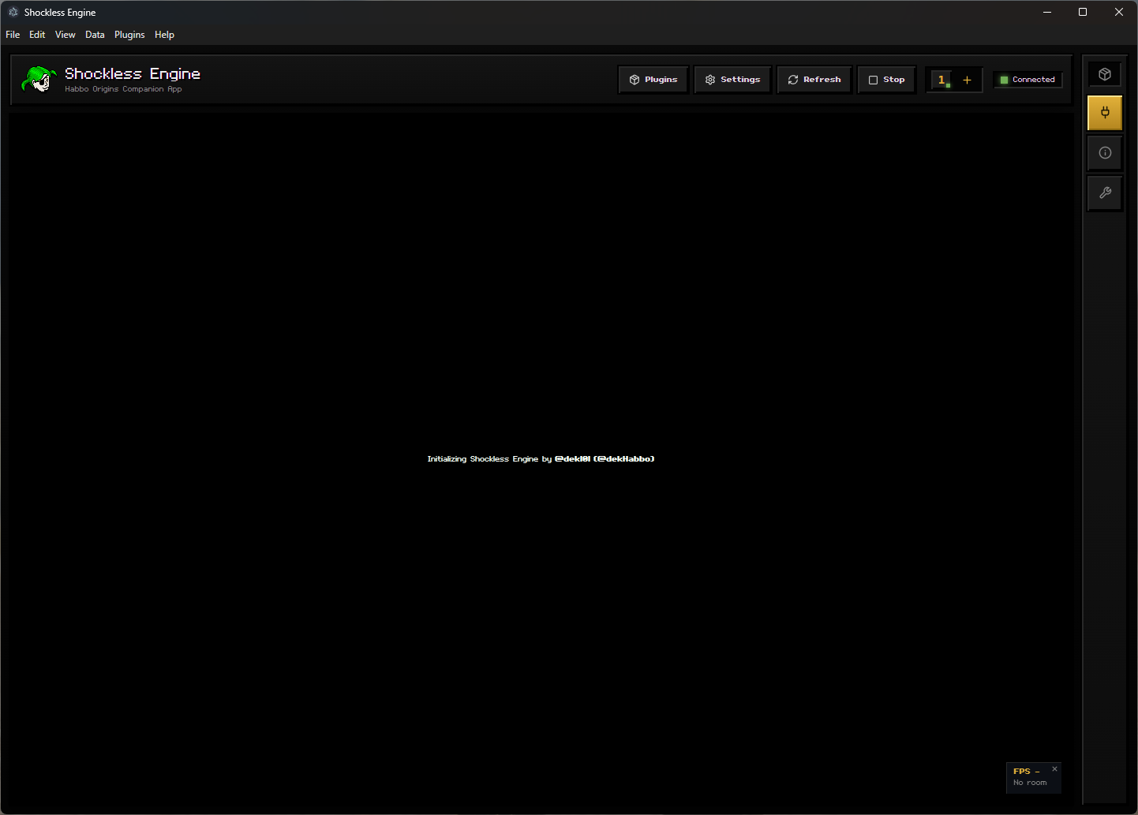Open the Edit menu
1138x815 pixels.
pyautogui.click(x=37, y=35)
